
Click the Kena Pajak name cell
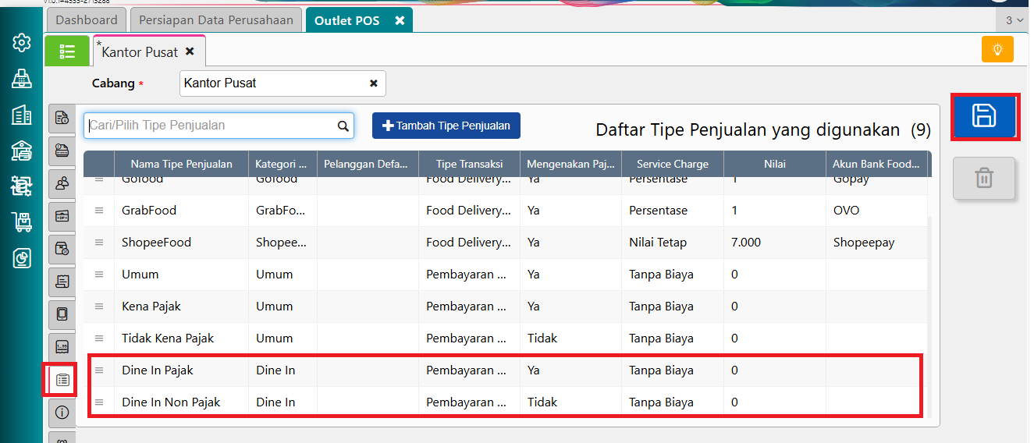pos(182,307)
